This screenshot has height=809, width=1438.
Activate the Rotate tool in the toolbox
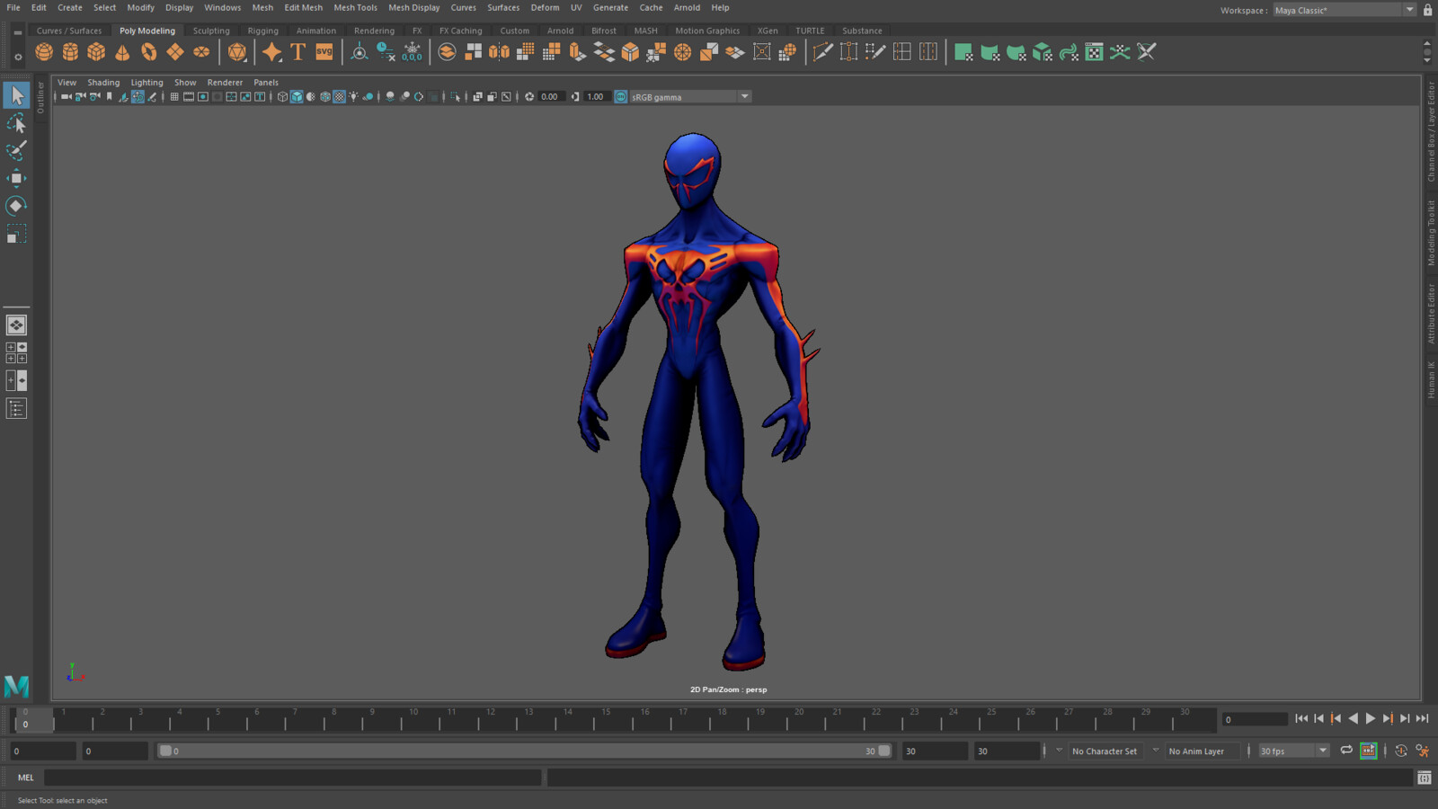pyautogui.click(x=16, y=206)
